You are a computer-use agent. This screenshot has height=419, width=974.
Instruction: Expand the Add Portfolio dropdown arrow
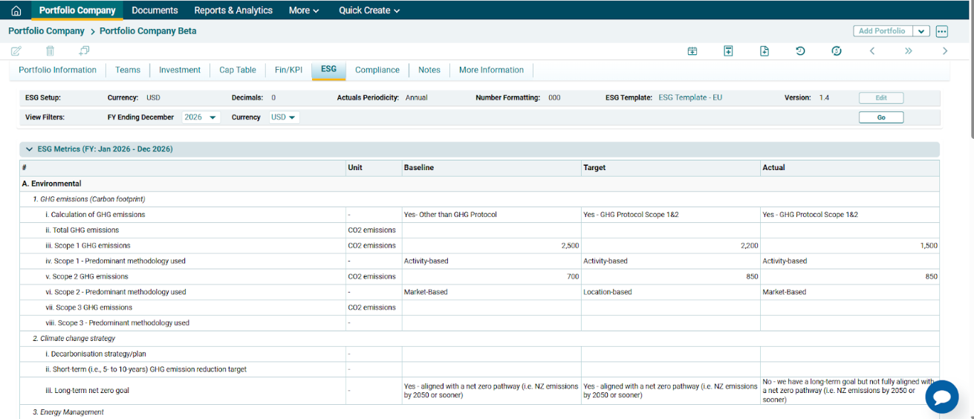(921, 31)
